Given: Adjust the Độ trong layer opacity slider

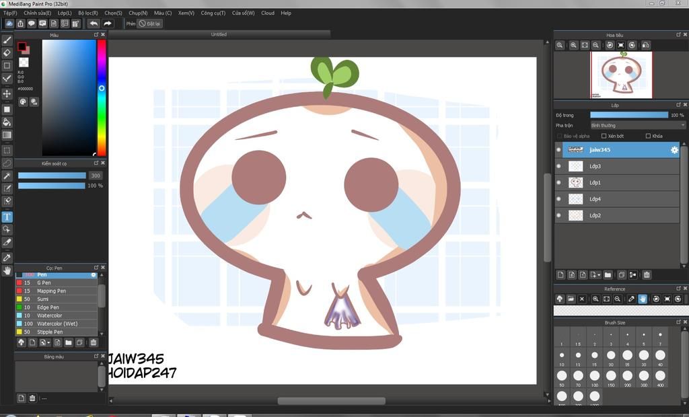Looking at the screenshot, I should tap(629, 115).
